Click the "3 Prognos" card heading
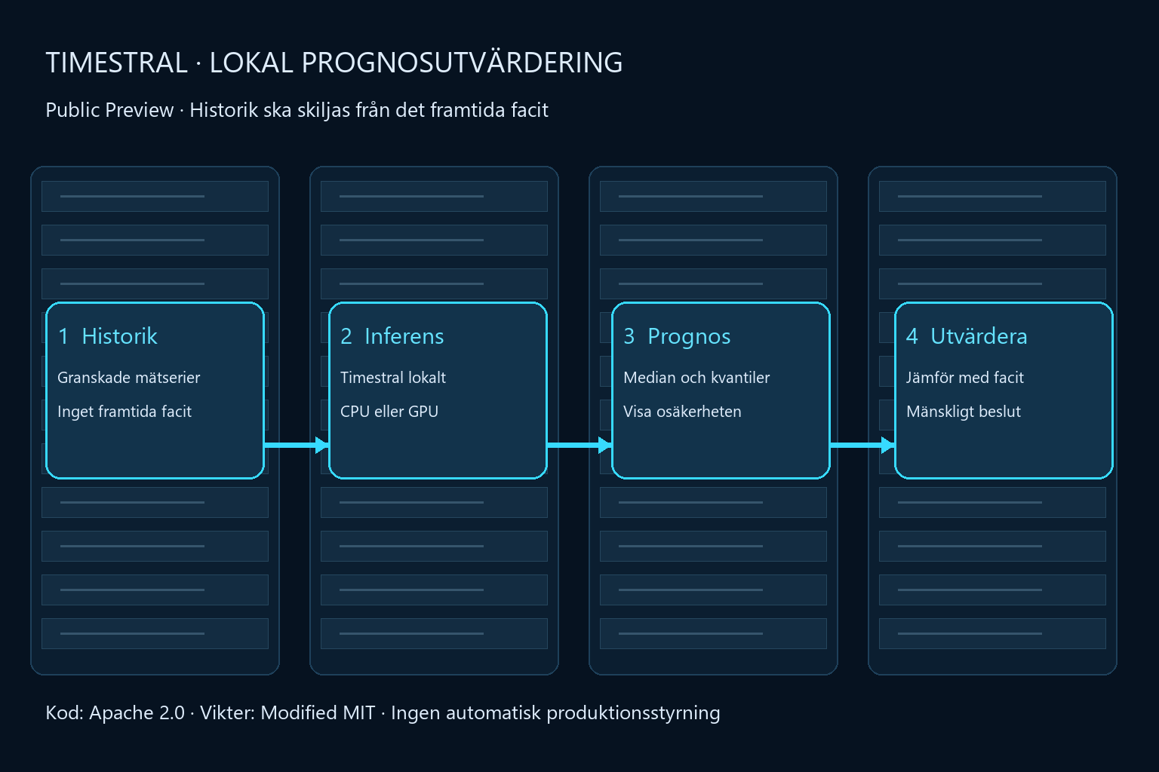Screen dimensions: 1159x772 click(677, 337)
